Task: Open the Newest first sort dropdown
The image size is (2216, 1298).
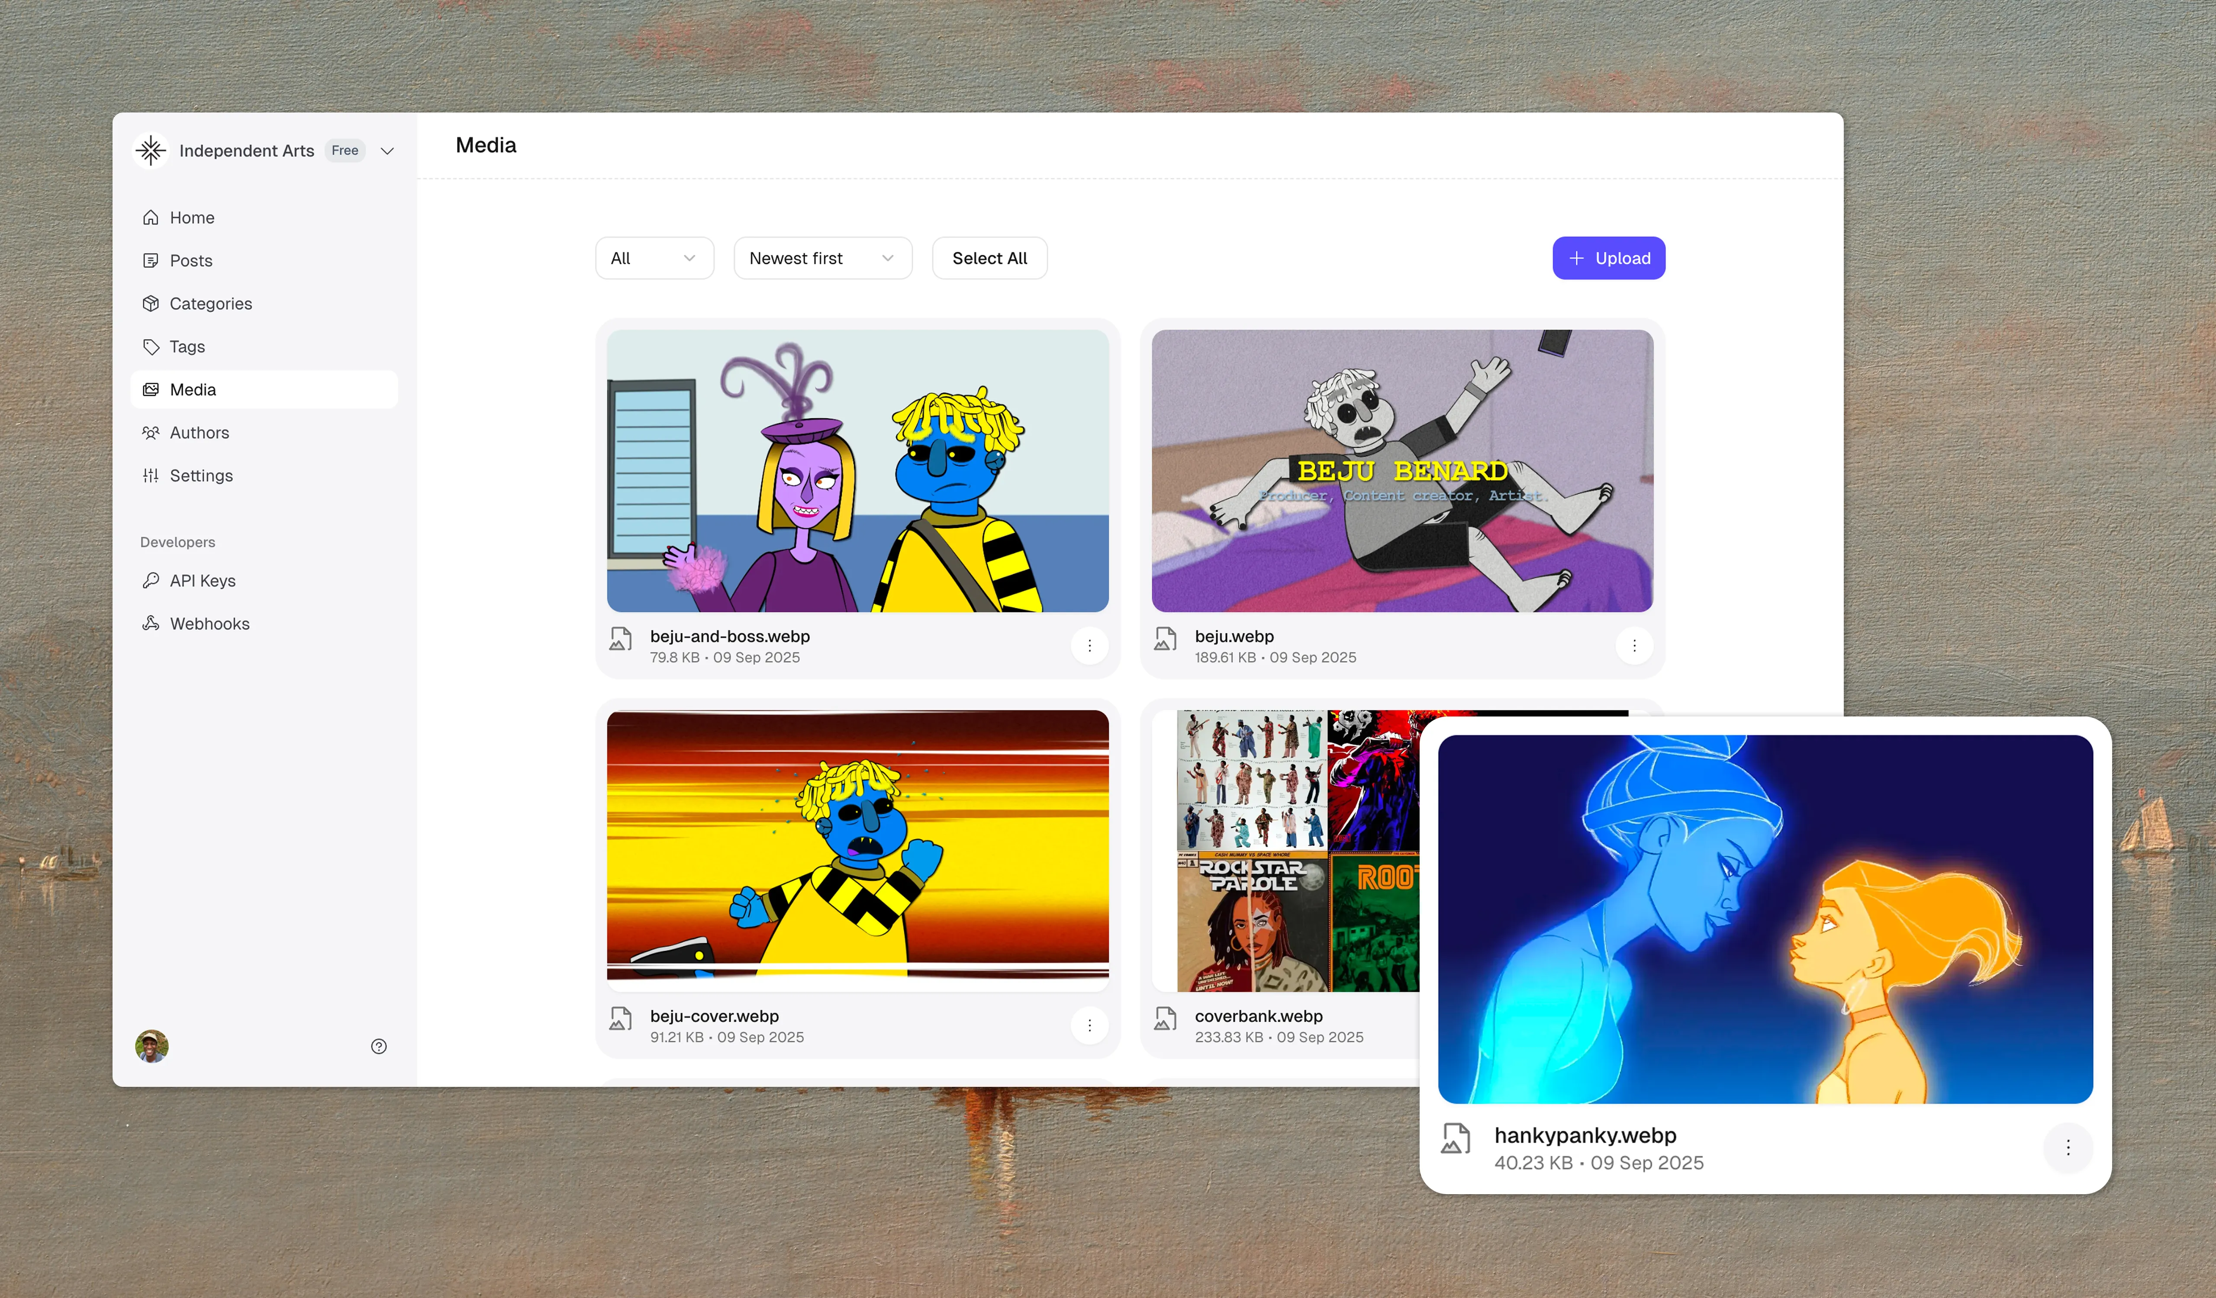Action: click(821, 258)
